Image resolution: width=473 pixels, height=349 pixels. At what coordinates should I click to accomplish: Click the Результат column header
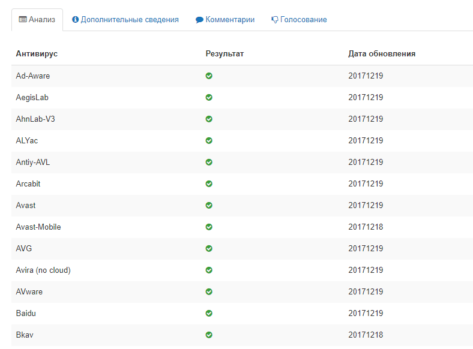click(224, 53)
